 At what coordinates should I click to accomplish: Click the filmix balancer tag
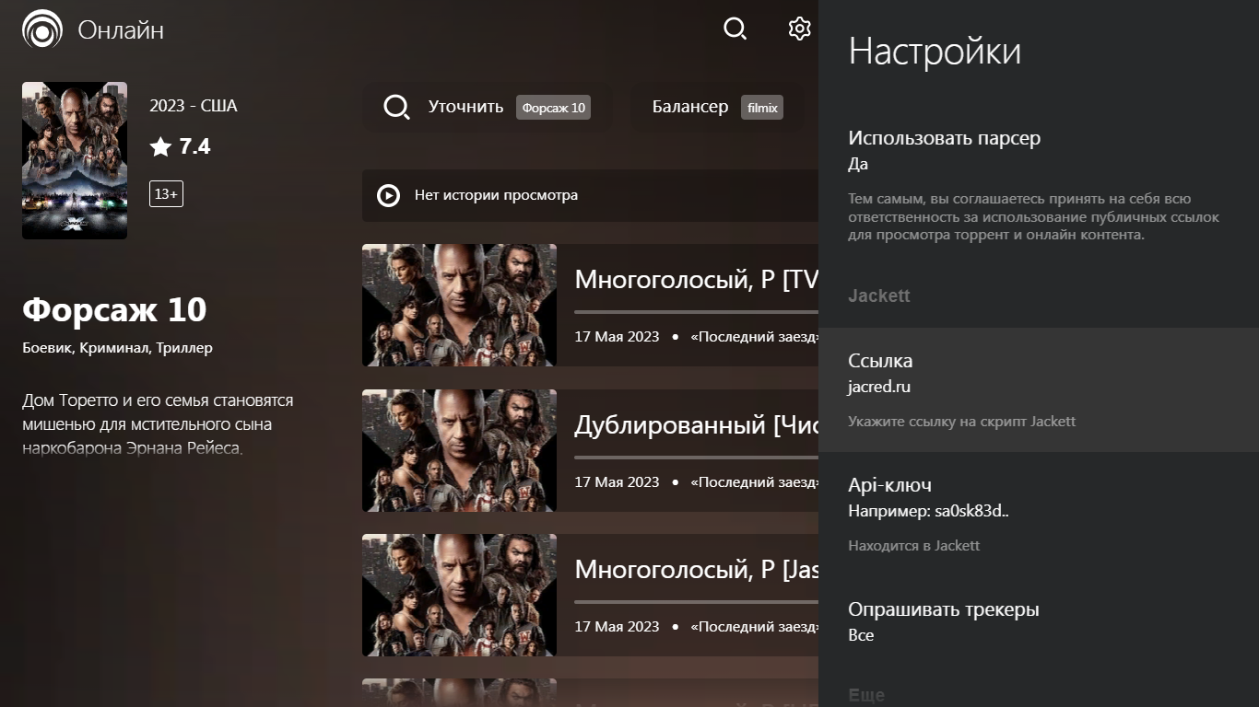762,108
